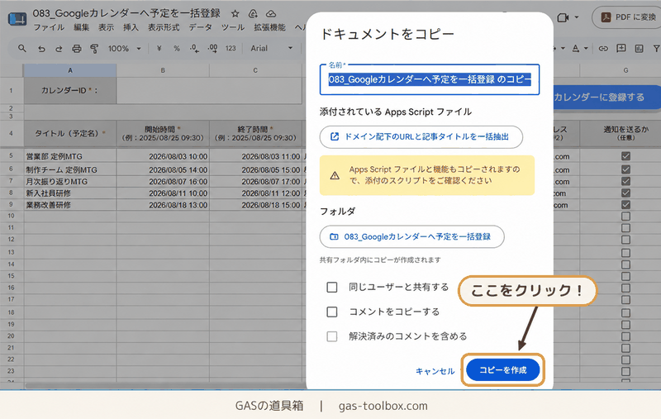The image size is (661, 419).
Task: Click the filter icon in the toolbar
Action: click(x=656, y=49)
